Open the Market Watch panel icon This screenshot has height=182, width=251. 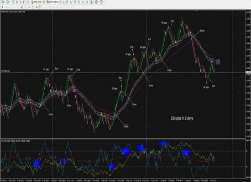click(x=13, y=2)
